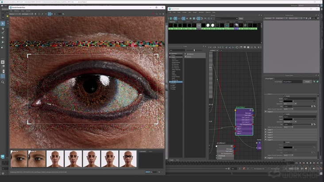
Task: Click the checker map icon beside Layer 1 Mix
Action: coord(315,106)
